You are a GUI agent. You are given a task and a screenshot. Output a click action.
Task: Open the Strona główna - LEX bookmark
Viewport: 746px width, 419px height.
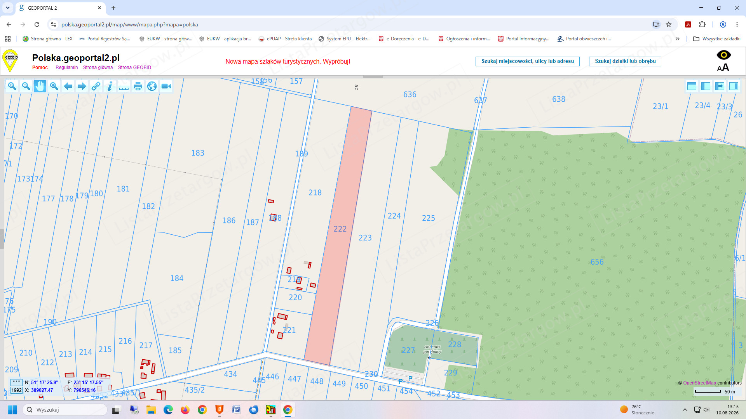(48, 39)
